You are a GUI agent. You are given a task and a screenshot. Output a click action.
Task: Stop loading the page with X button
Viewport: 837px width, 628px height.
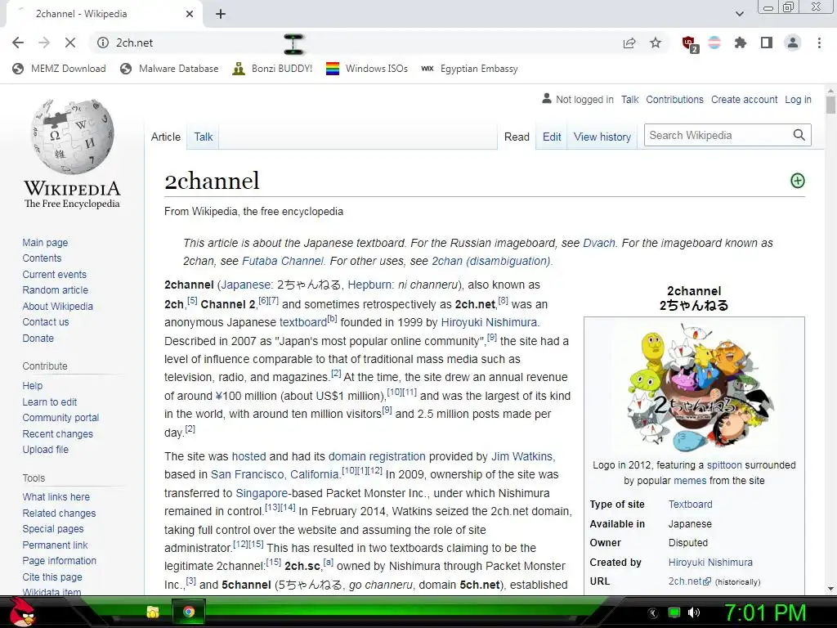(x=70, y=43)
